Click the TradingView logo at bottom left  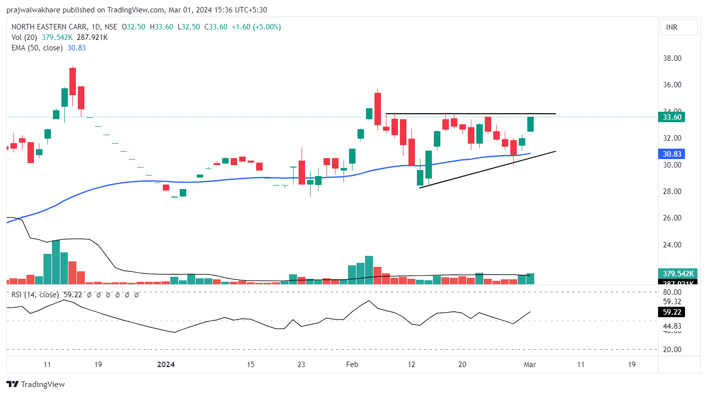[x=35, y=384]
